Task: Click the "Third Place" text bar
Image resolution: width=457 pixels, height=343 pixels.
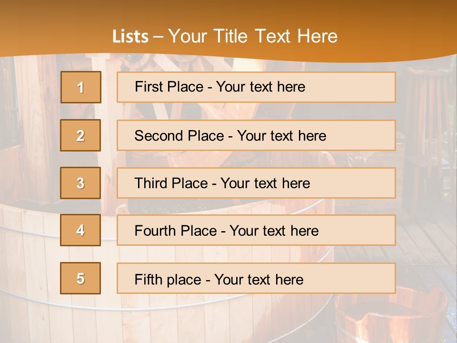Action: [256, 183]
